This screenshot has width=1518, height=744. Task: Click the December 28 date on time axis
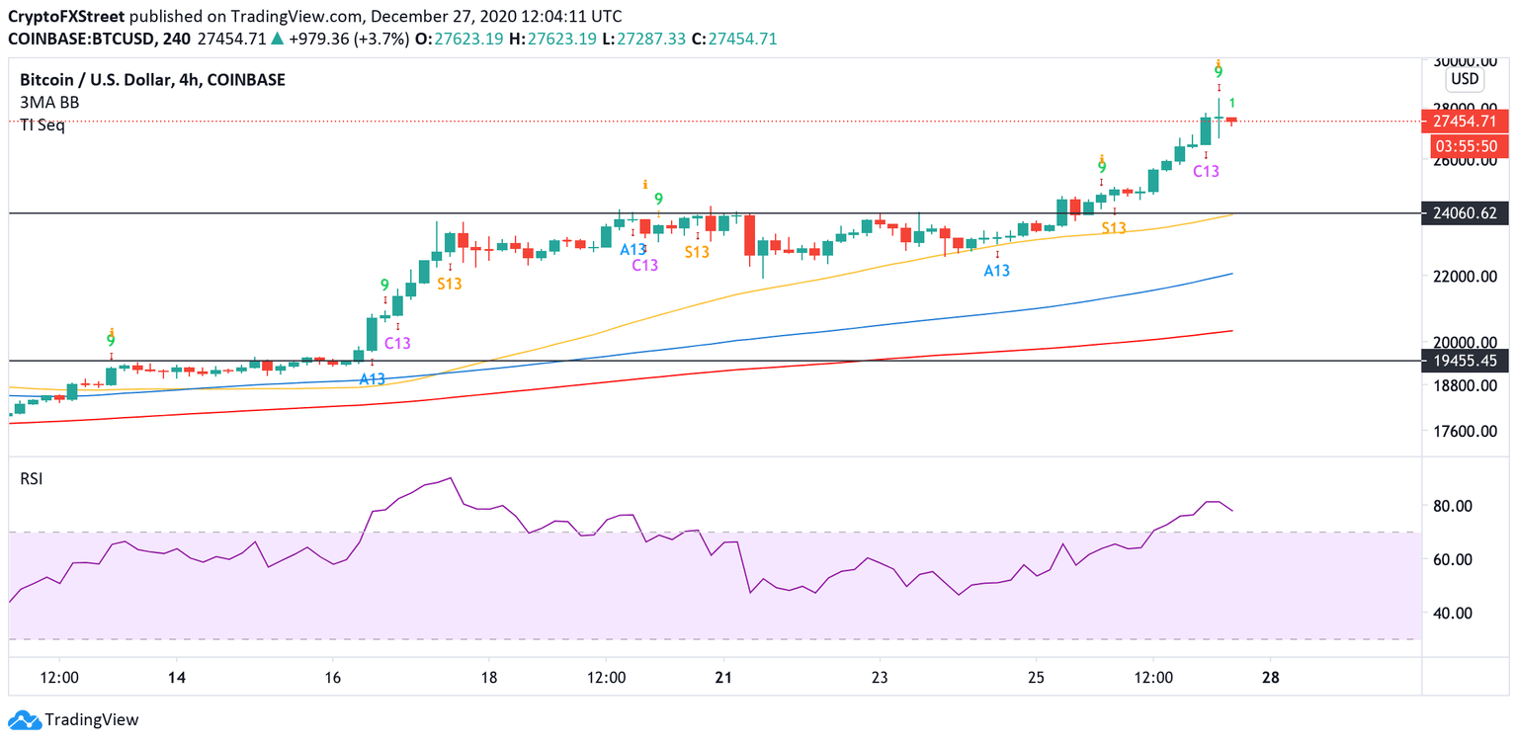click(1271, 679)
